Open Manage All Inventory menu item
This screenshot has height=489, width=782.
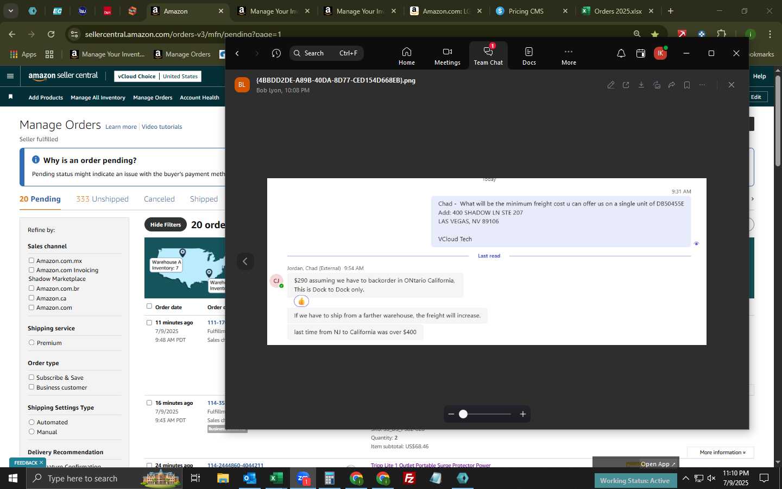coord(98,98)
